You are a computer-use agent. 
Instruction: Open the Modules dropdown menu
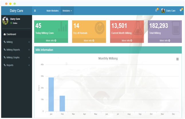[67, 11]
